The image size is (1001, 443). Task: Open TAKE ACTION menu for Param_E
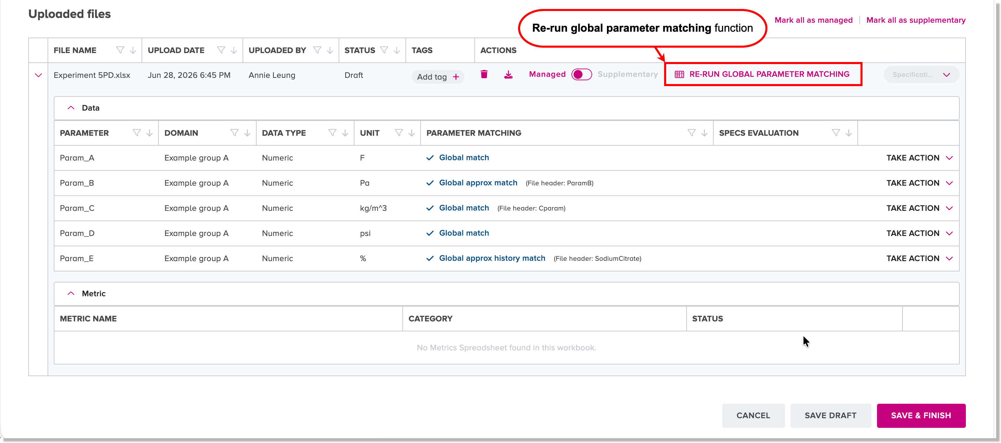(919, 258)
